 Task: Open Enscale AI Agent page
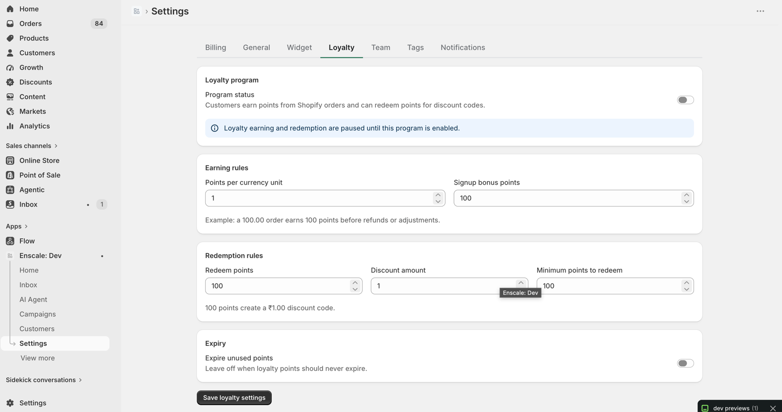click(33, 299)
